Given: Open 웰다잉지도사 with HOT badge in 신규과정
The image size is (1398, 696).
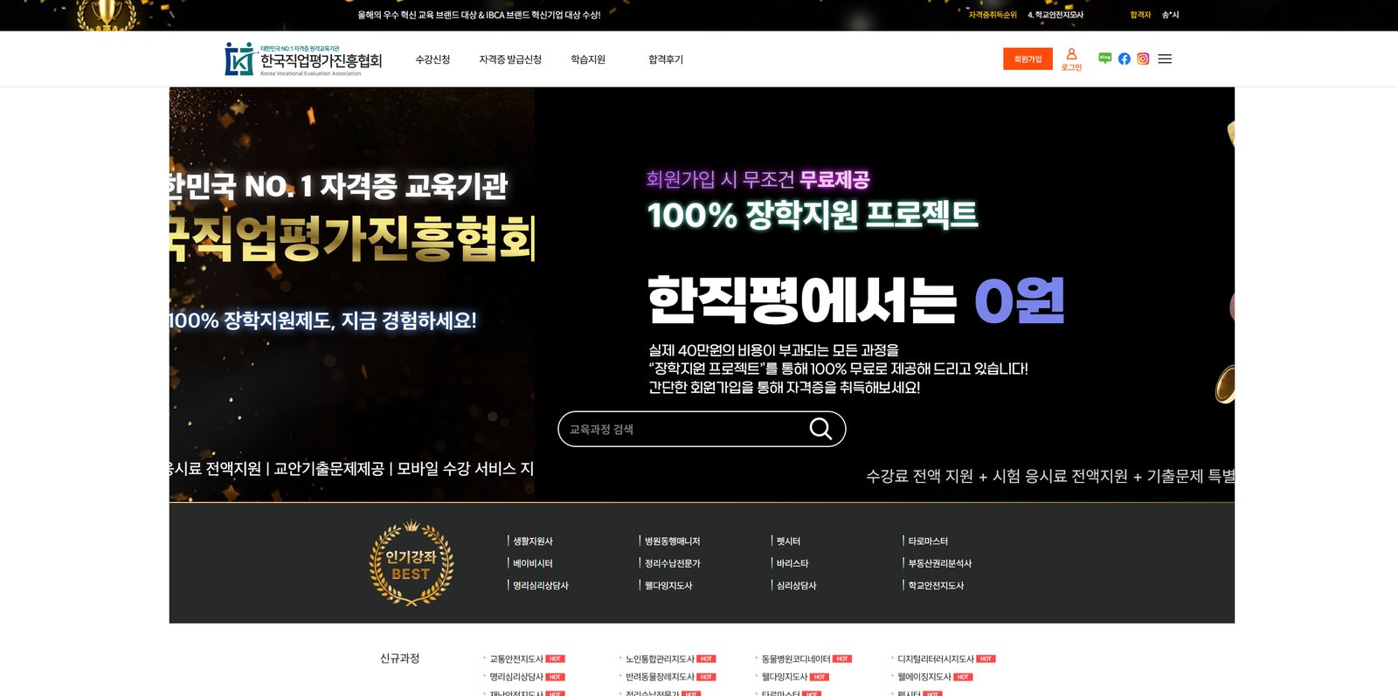Looking at the screenshot, I should (785, 677).
